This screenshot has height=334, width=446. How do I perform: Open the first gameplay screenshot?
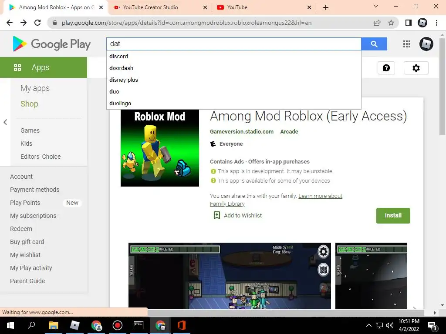click(x=230, y=276)
